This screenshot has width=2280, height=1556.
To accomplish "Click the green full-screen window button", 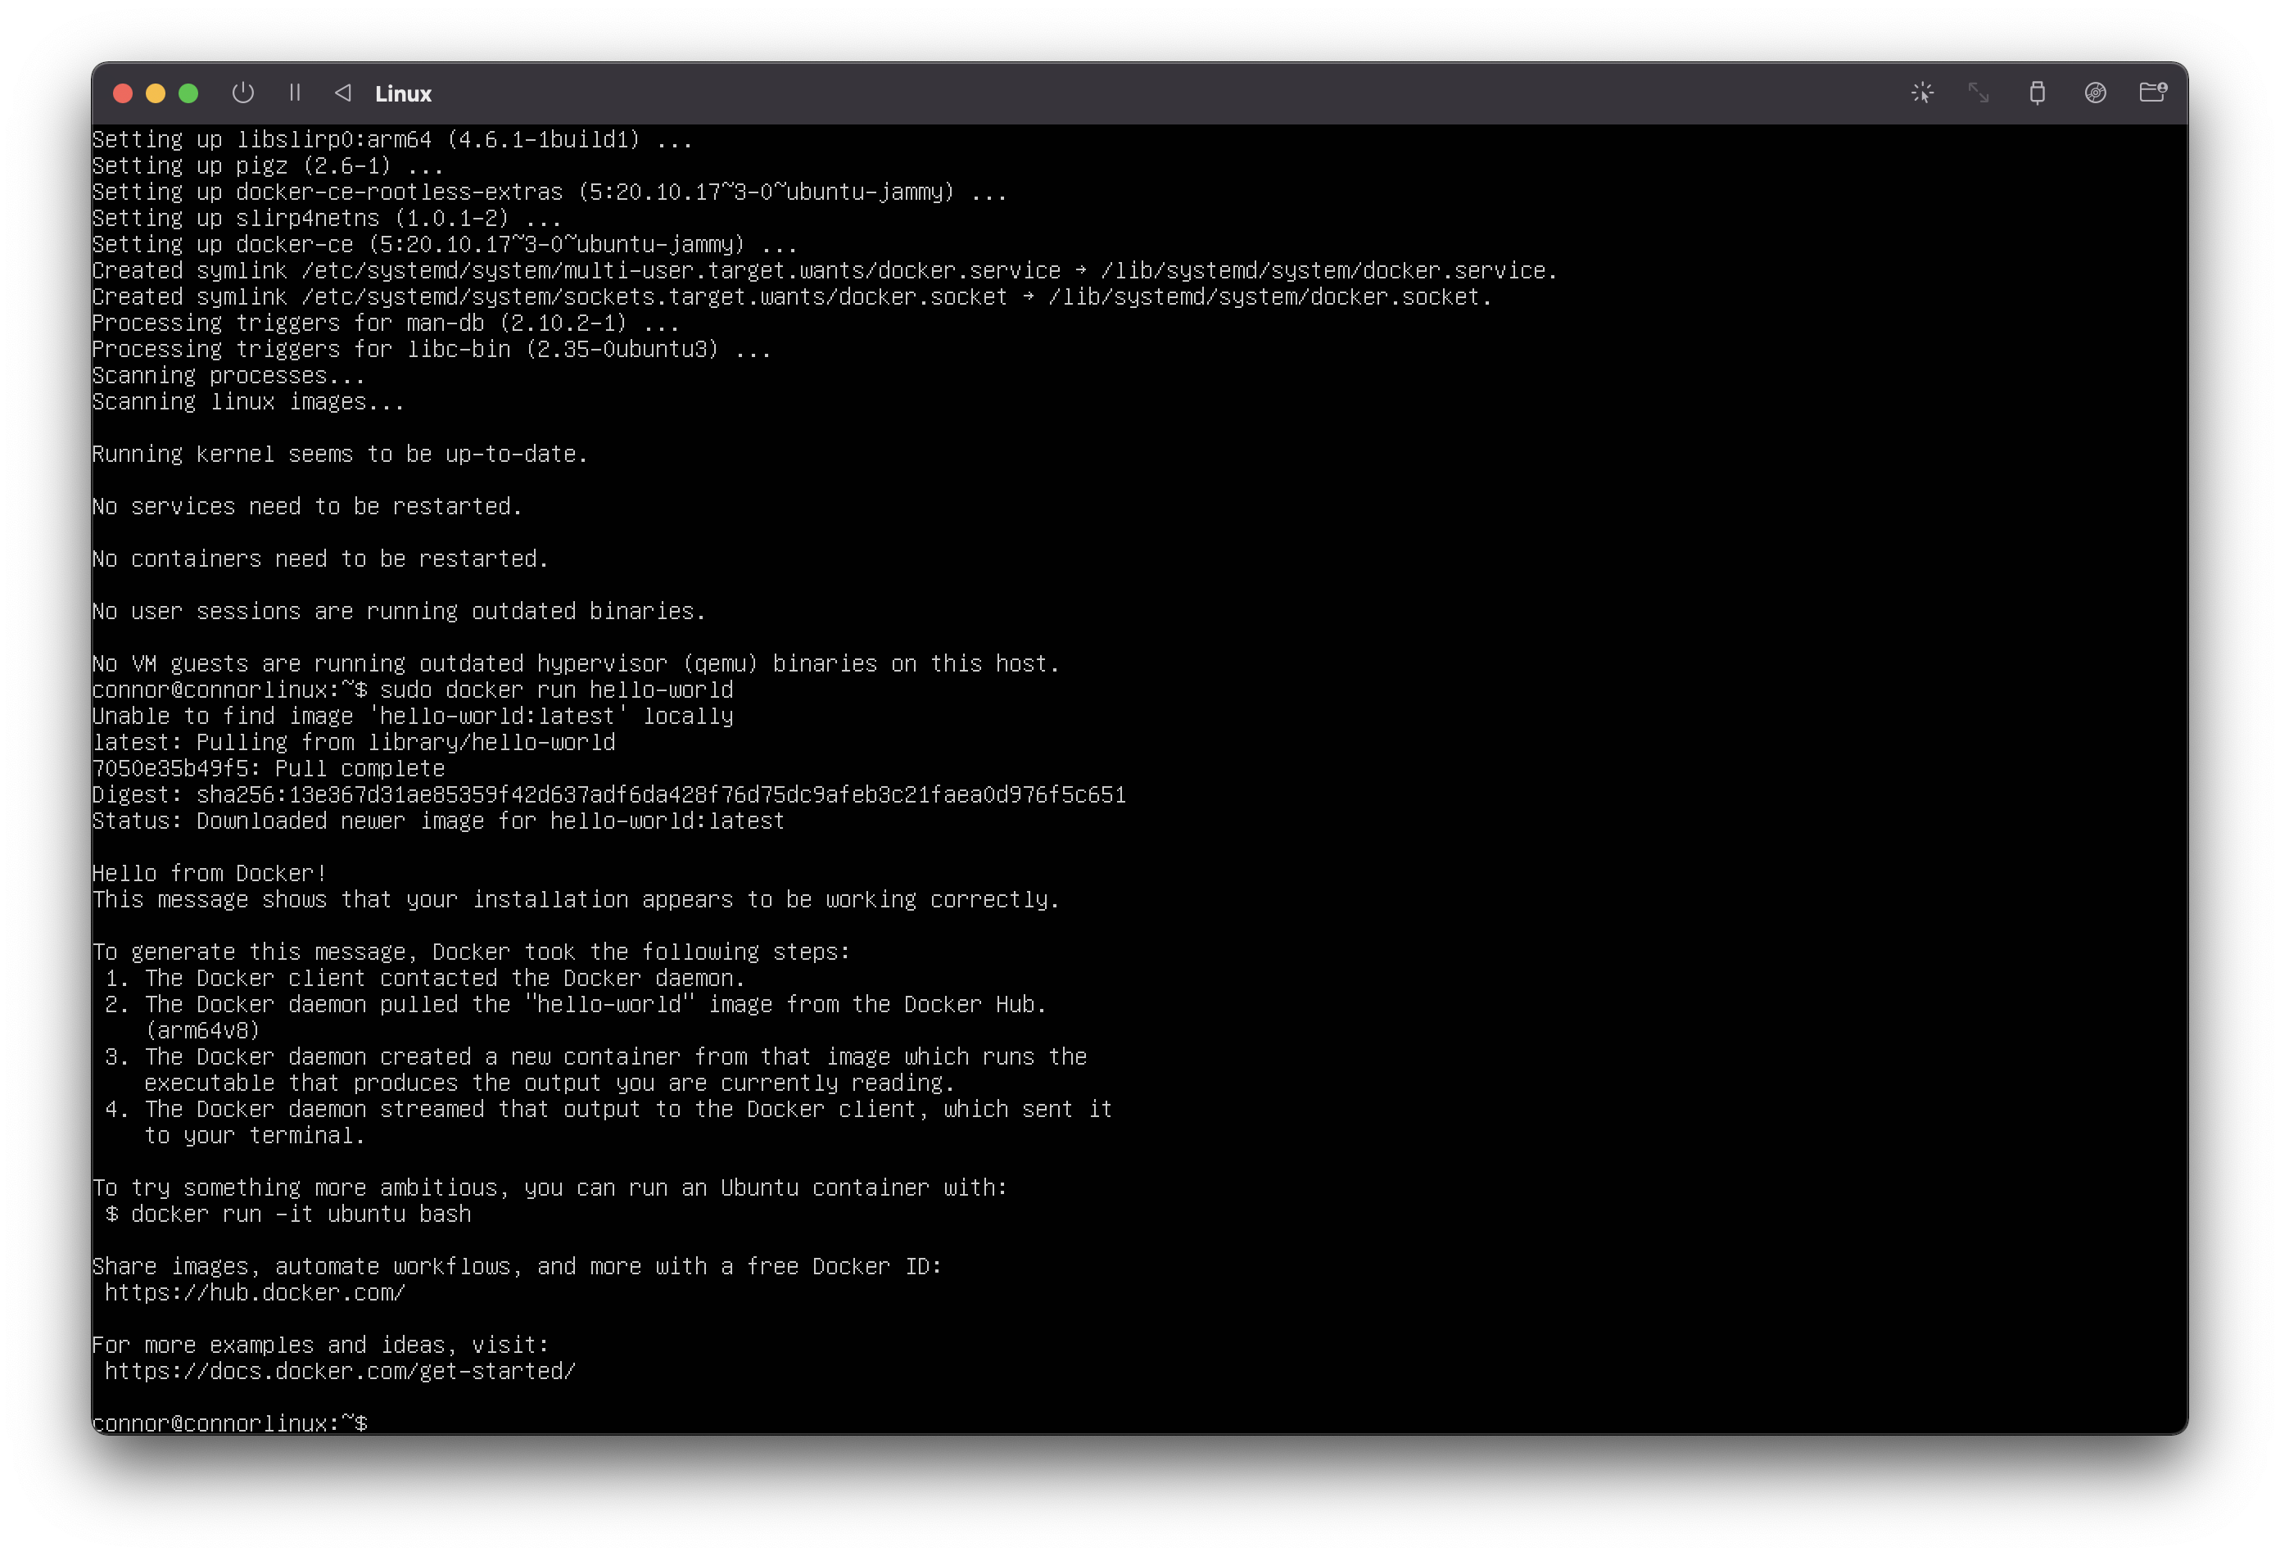I will point(188,93).
